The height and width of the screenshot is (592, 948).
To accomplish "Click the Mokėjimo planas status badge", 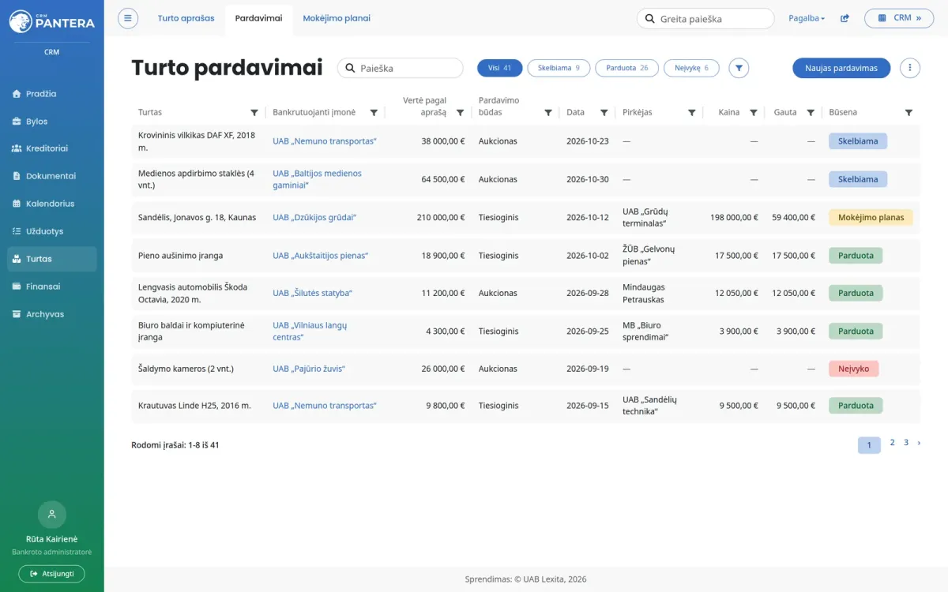I will (871, 217).
